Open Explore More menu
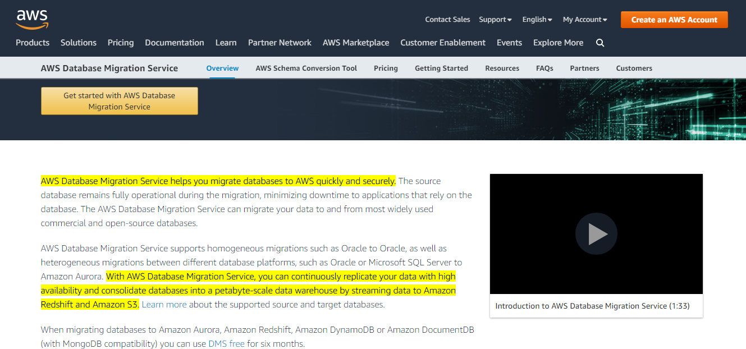Image resolution: width=746 pixels, height=349 pixels. coord(558,43)
